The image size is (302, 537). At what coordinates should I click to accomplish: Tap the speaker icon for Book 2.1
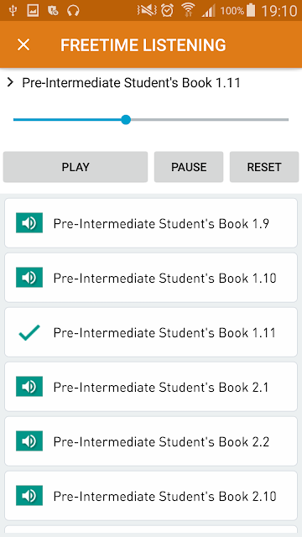pos(29,387)
